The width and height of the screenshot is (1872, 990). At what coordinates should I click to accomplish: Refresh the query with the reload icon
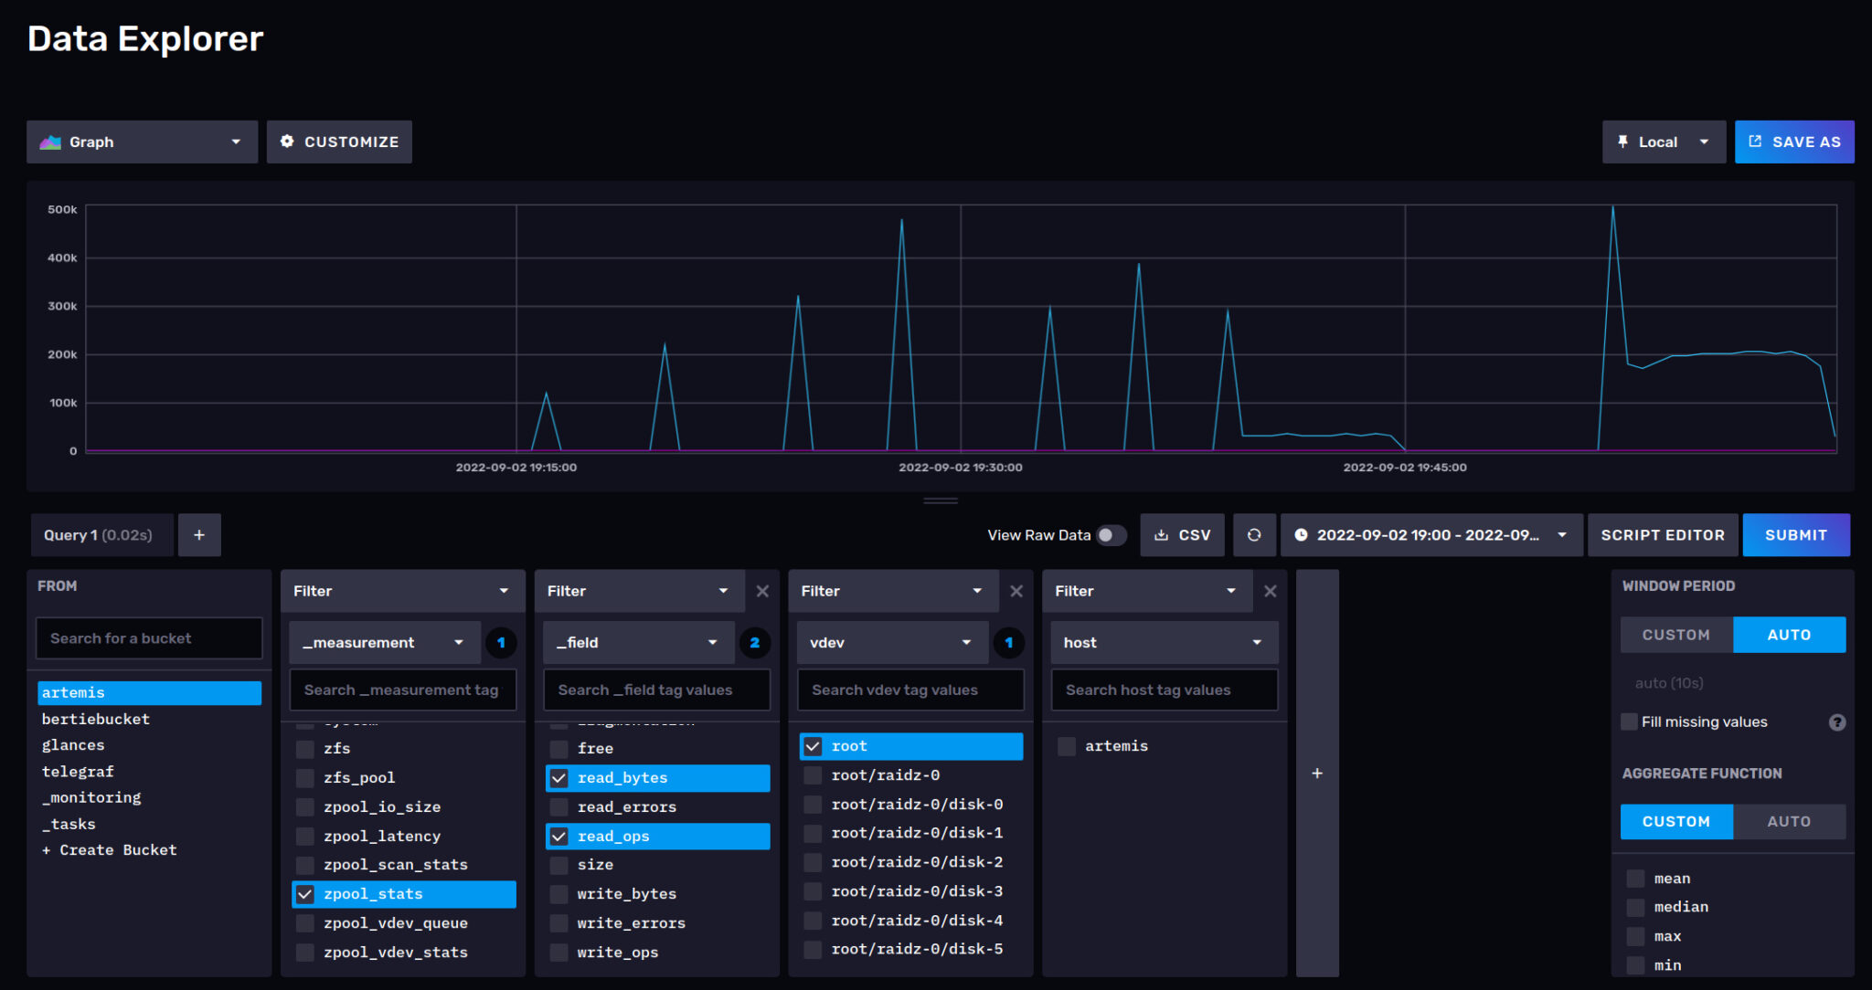[1254, 534]
